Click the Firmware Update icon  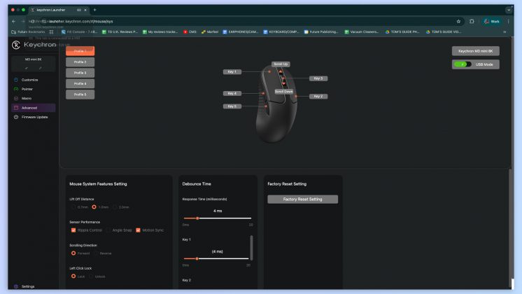coord(15,117)
